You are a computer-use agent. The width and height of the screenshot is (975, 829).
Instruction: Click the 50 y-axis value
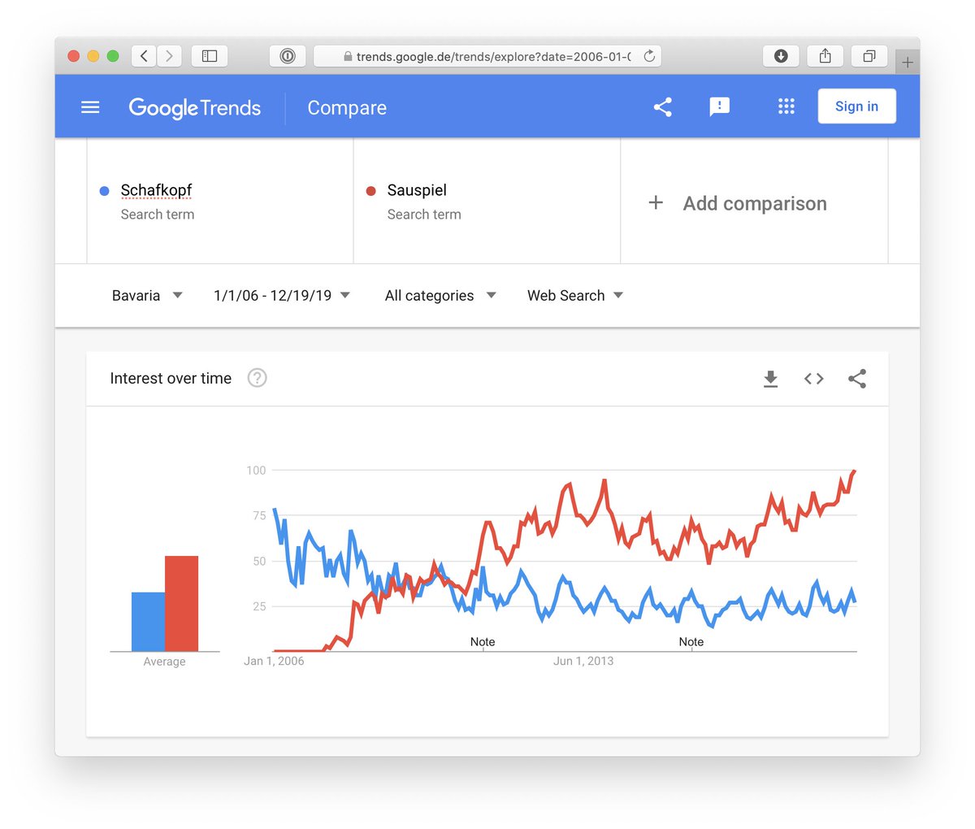click(259, 562)
